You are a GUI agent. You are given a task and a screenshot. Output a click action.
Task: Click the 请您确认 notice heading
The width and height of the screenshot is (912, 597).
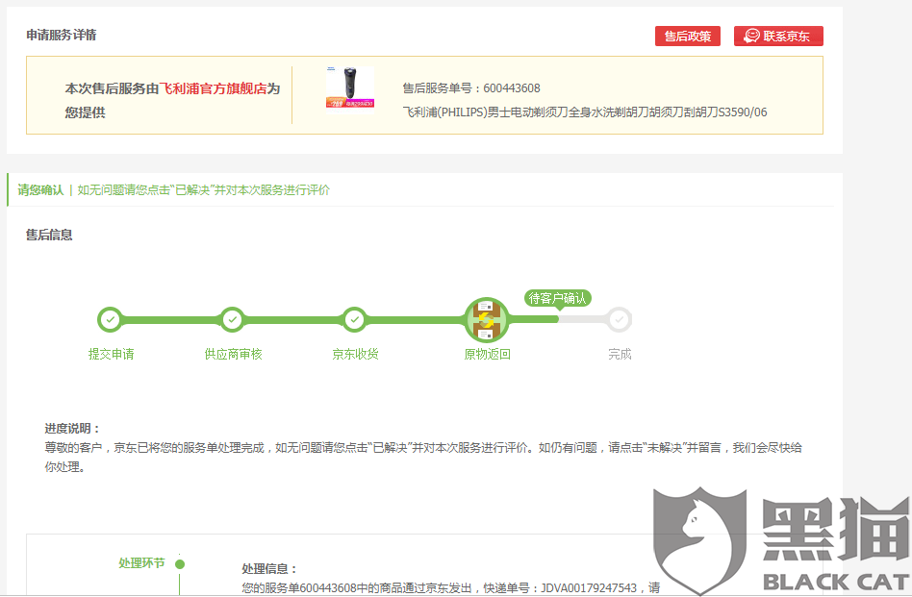(x=40, y=190)
